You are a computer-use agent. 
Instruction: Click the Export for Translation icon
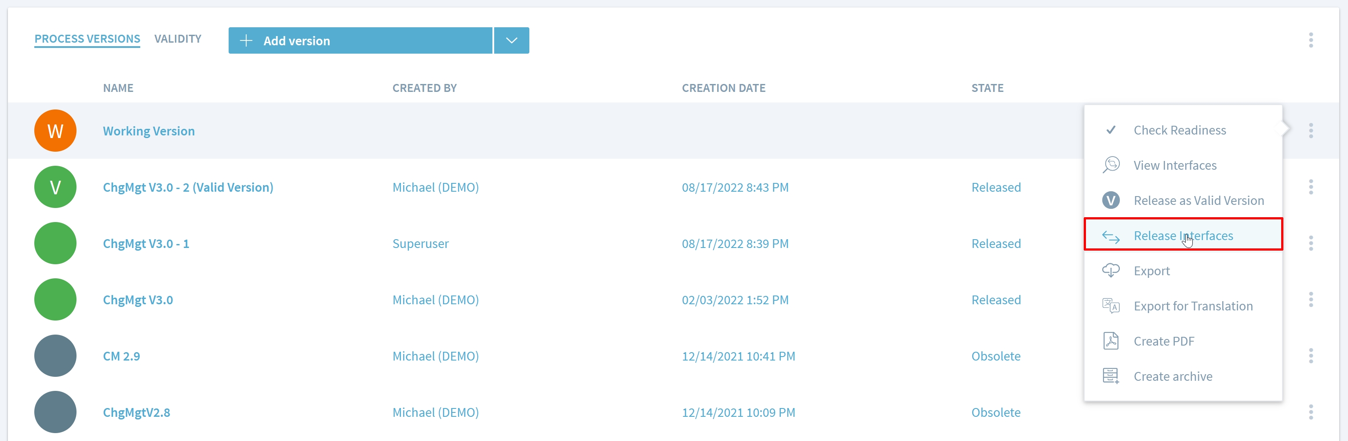1111,306
